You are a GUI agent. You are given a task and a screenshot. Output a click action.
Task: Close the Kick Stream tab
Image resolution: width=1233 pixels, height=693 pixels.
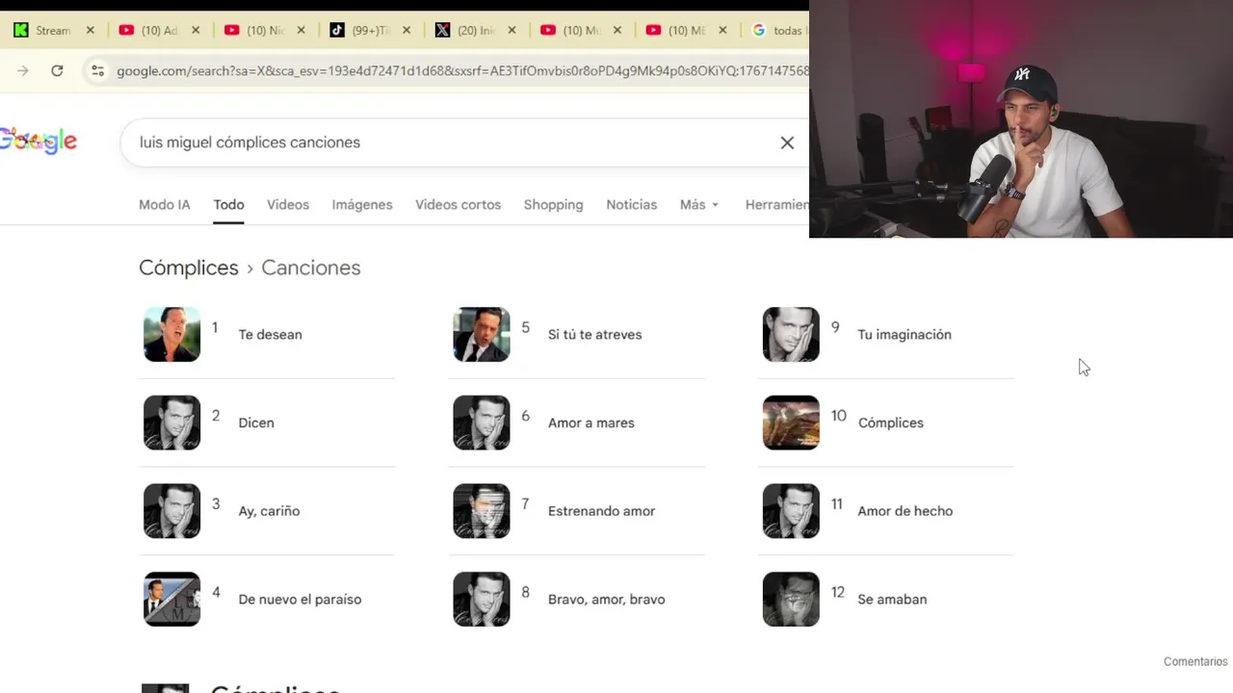point(91,31)
